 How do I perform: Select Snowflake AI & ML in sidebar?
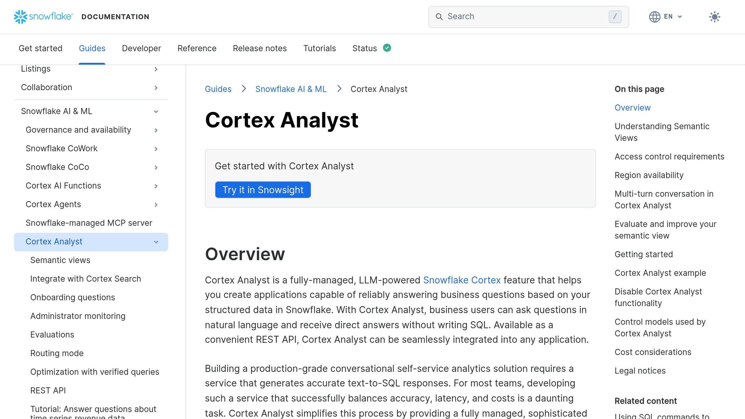click(56, 111)
